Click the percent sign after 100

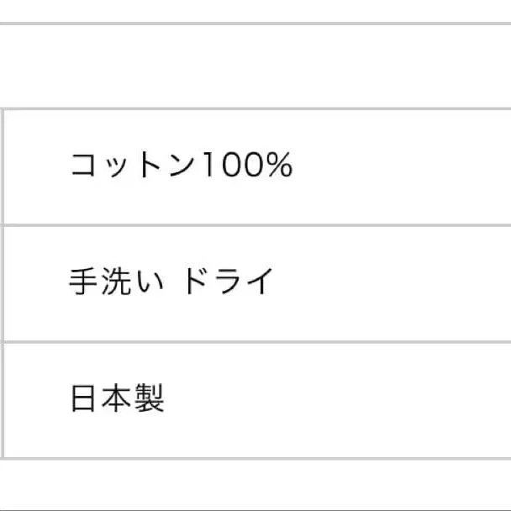click(x=280, y=166)
